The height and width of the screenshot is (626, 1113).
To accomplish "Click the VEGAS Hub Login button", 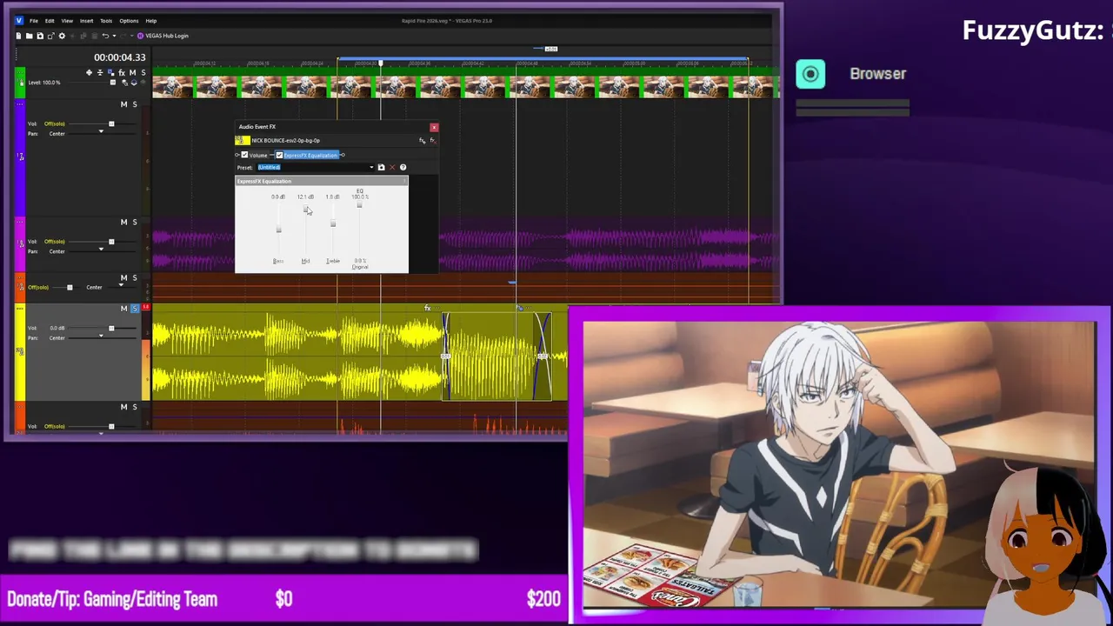I will [x=163, y=36].
